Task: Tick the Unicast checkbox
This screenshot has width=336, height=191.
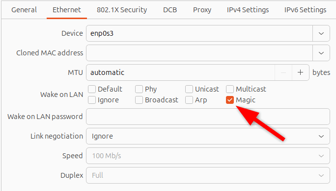Action: coord(189,89)
